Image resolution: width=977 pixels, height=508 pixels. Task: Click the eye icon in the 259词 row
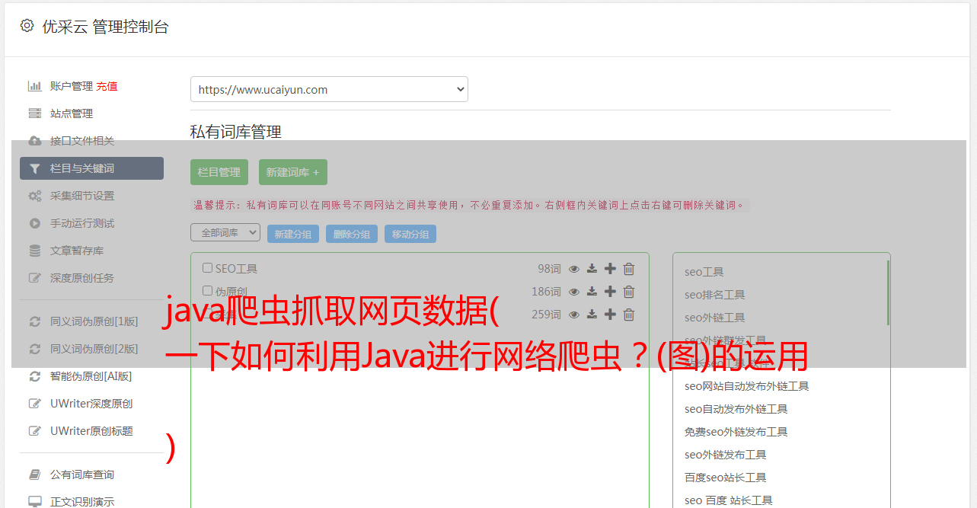574,315
